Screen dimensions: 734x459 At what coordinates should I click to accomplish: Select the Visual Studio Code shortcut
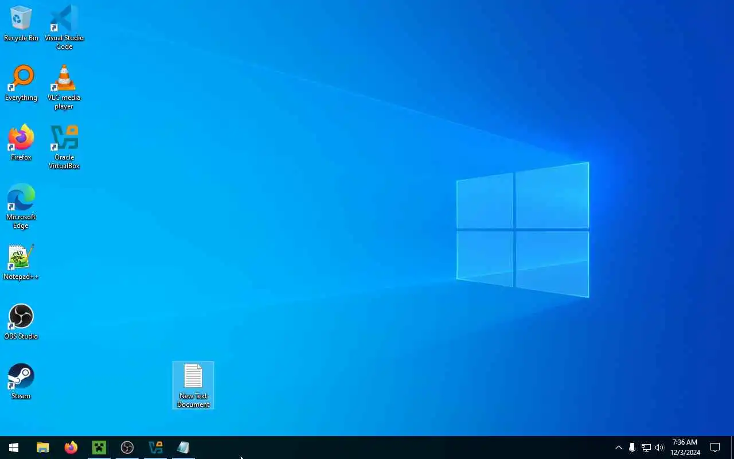coord(64,27)
